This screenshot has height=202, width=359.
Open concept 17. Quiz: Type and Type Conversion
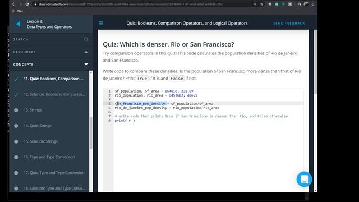coord(54,173)
